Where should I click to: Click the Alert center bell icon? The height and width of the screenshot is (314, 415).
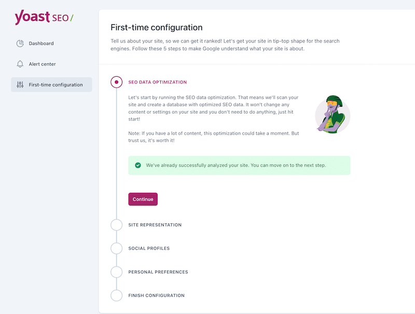click(x=20, y=64)
